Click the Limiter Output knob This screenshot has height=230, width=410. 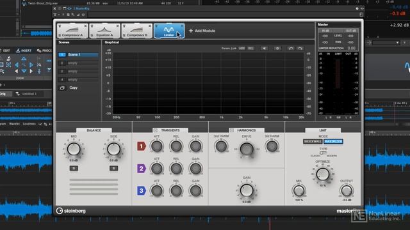pos(347,190)
